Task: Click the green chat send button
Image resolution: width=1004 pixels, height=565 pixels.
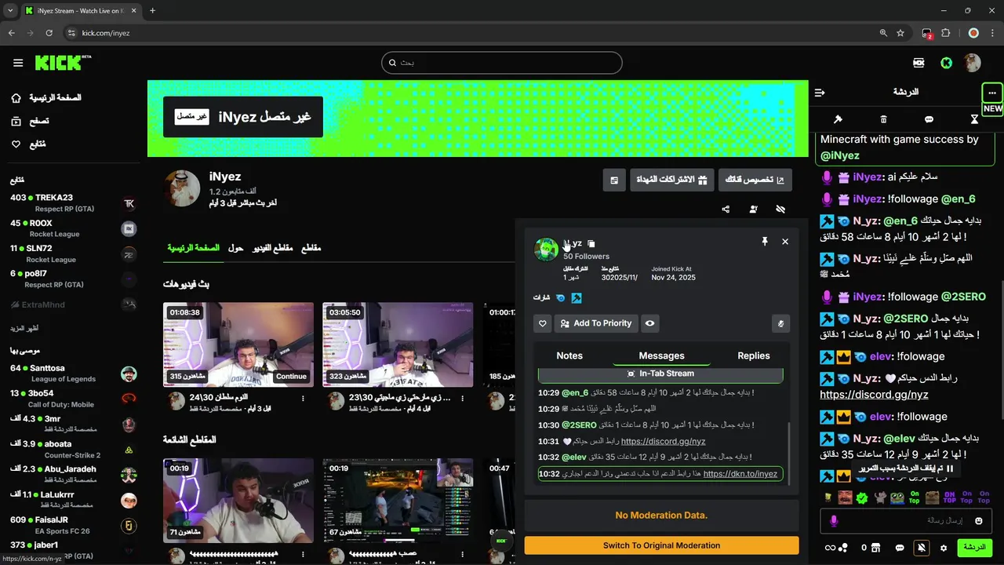Action: pyautogui.click(x=974, y=547)
